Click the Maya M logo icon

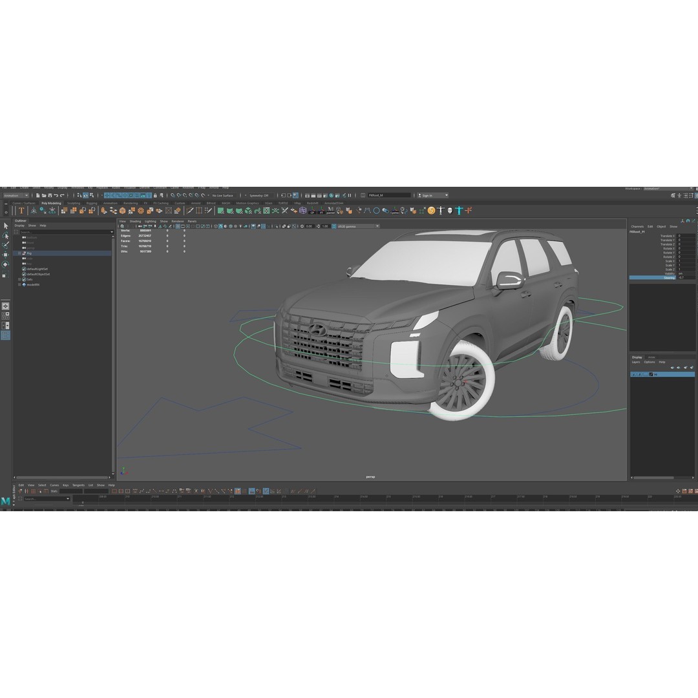point(5,502)
